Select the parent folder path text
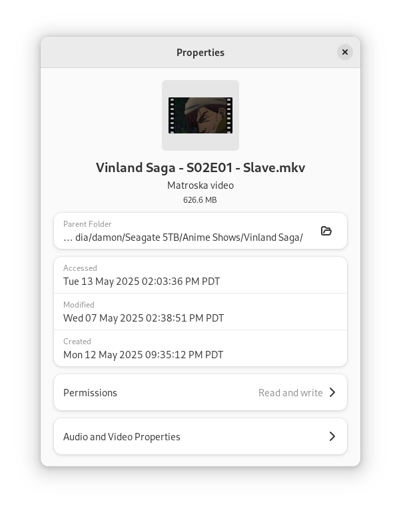This screenshot has width=401, height=511. tap(183, 237)
